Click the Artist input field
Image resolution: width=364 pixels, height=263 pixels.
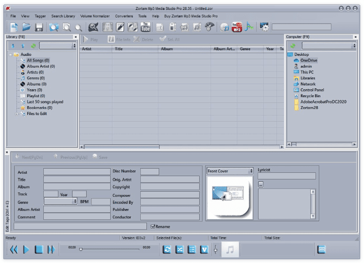coord(77,171)
